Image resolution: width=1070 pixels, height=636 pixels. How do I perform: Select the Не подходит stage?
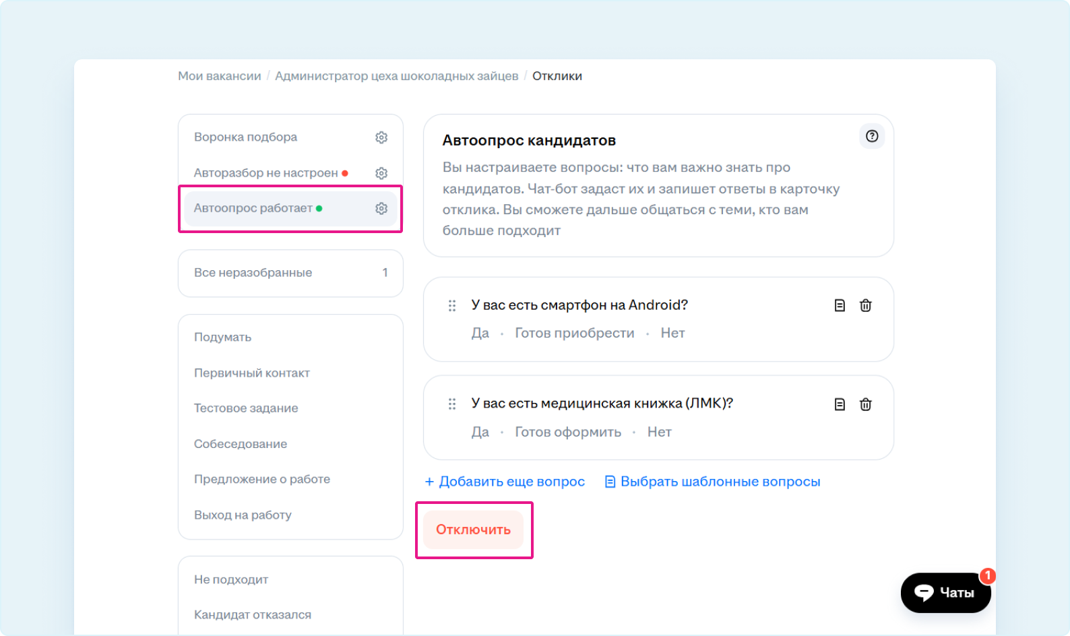point(231,579)
